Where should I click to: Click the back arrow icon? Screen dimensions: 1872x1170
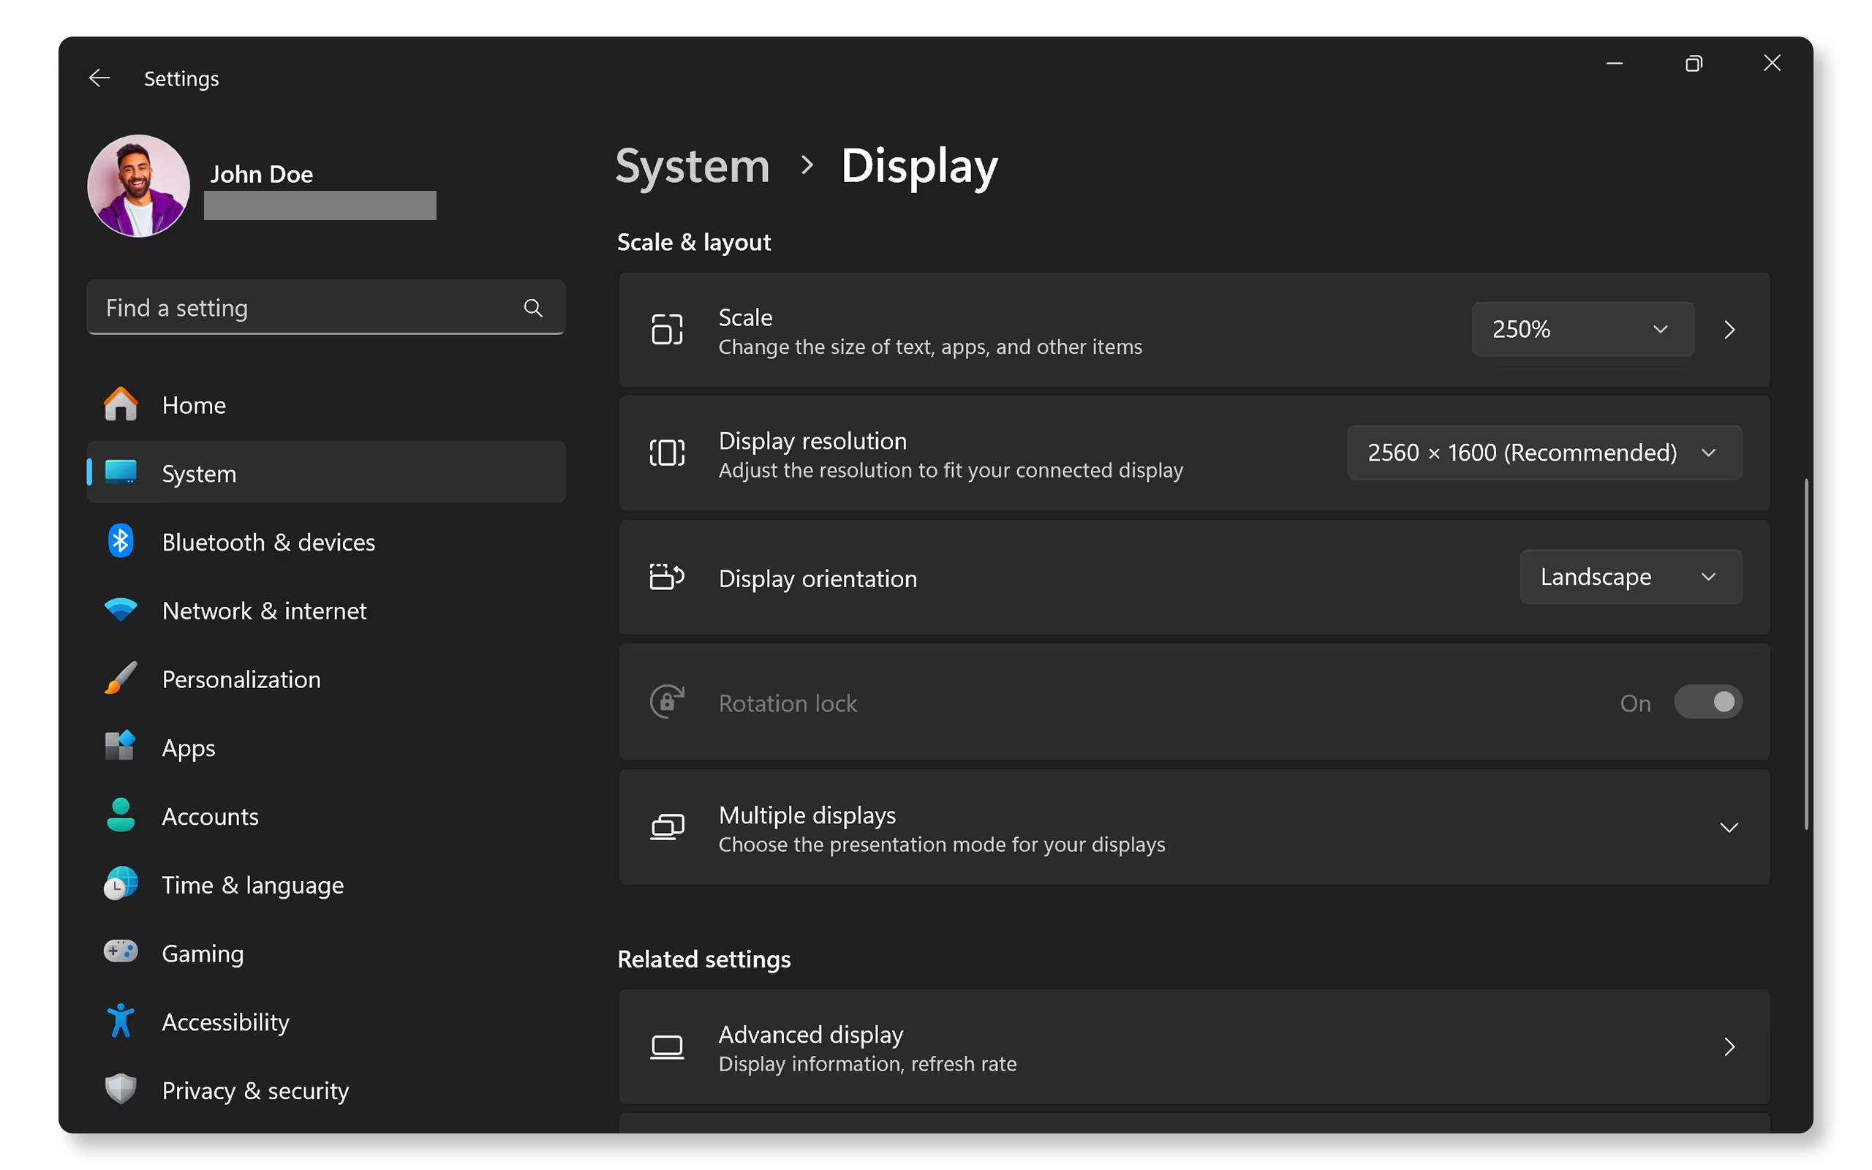(x=99, y=78)
